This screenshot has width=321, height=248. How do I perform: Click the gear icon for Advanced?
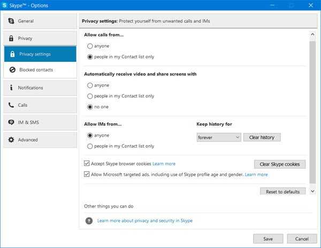click(x=11, y=140)
